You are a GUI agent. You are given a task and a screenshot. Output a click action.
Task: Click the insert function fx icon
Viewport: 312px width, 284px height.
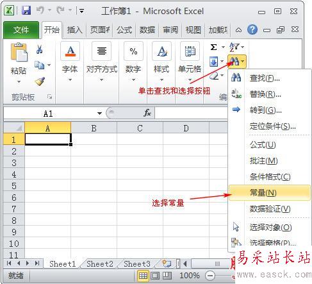[x=147, y=113]
